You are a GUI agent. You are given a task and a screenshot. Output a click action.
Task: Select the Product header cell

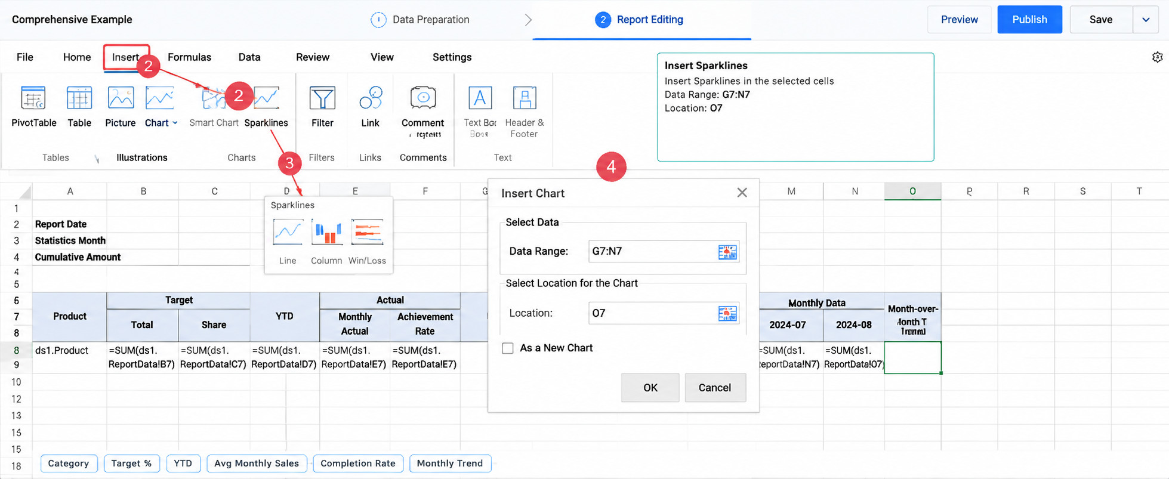coord(70,317)
